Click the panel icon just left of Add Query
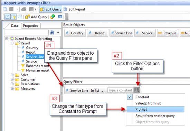 click(x=20, y=17)
